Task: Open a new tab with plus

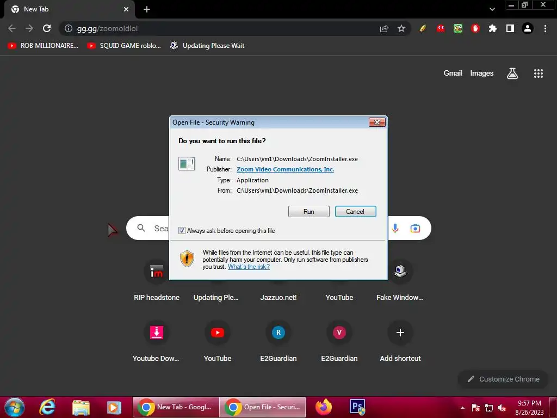Action: pyautogui.click(x=147, y=9)
